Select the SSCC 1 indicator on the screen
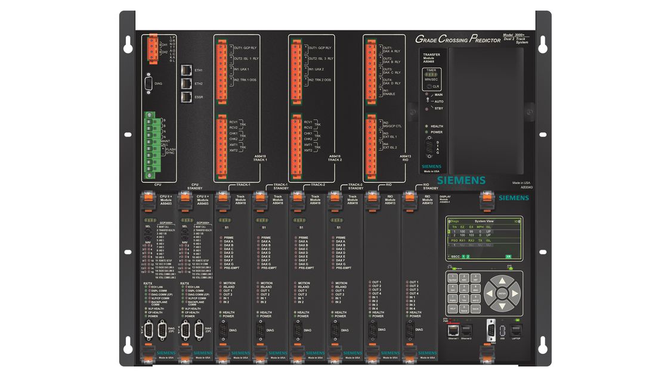 tap(463, 257)
